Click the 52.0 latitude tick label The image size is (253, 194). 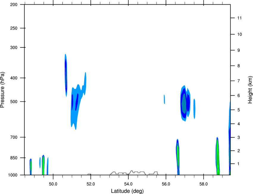91,184
